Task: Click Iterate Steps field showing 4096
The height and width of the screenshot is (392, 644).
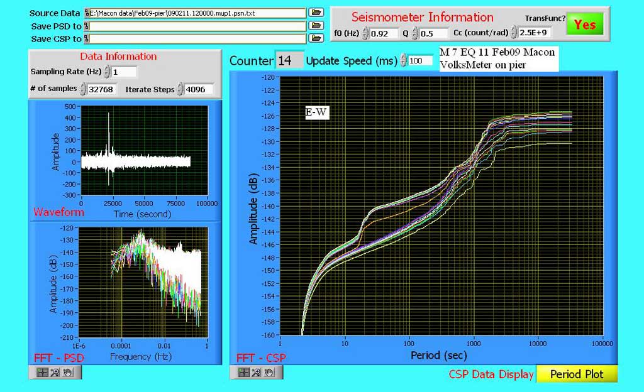Action: coord(198,89)
